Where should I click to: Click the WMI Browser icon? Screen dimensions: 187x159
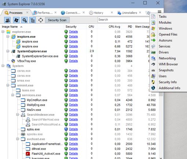(x=153, y=64)
